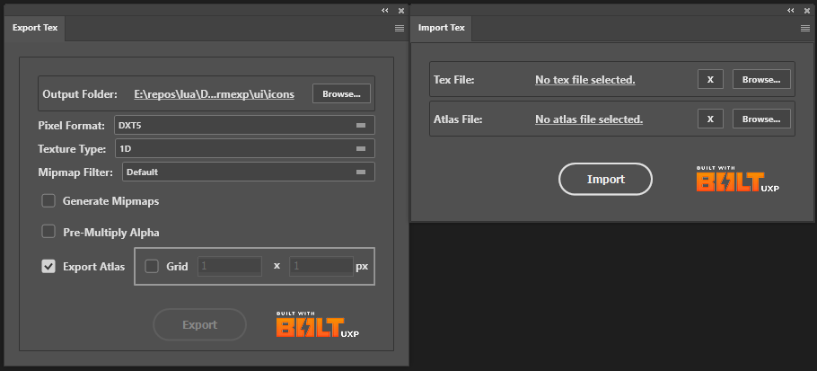
Task: Click Browse for the Output Folder
Action: coord(341,93)
